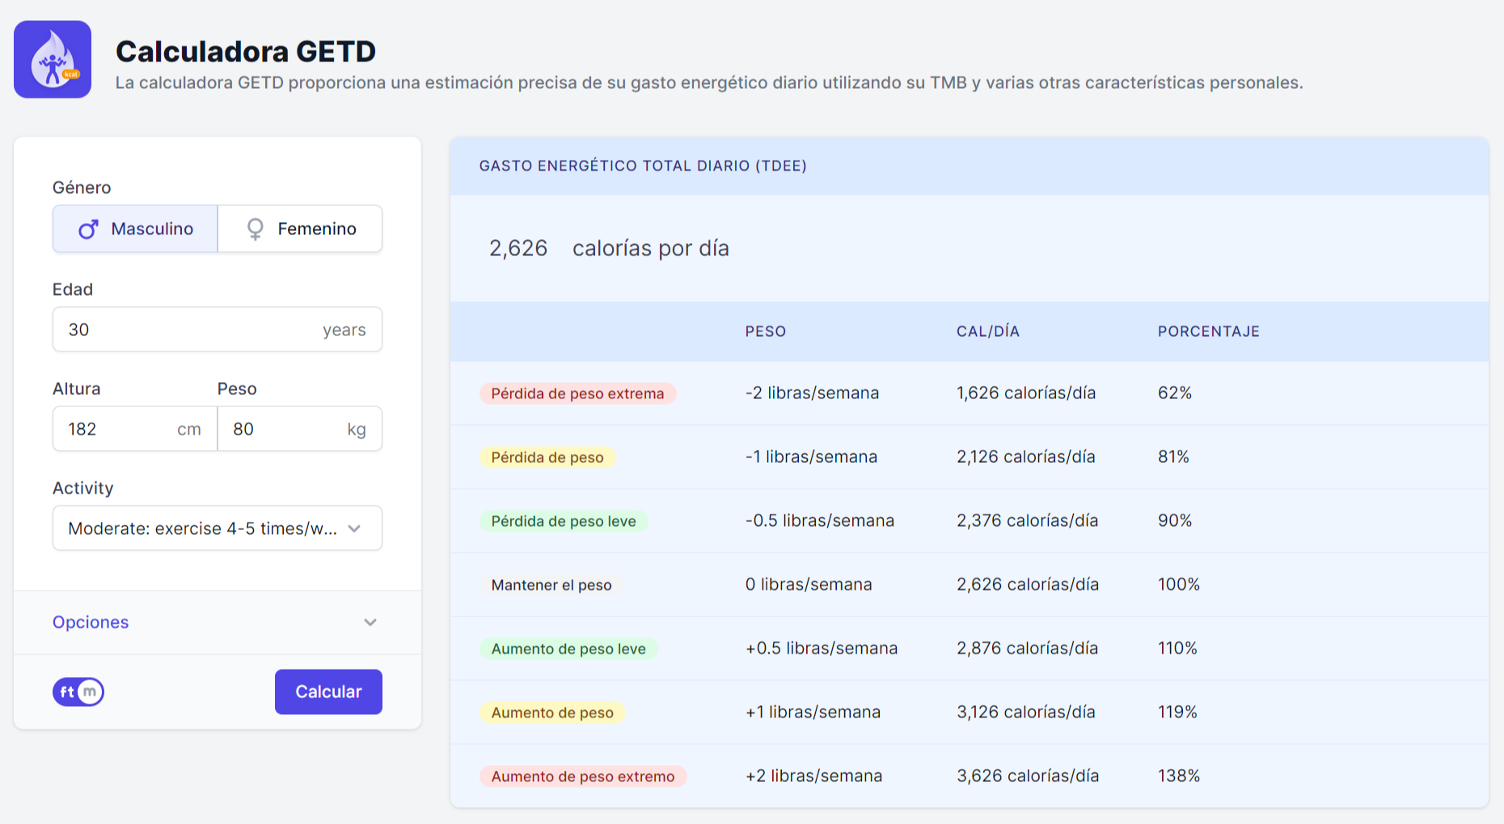Click the Calculadora GETD title heading

(246, 52)
